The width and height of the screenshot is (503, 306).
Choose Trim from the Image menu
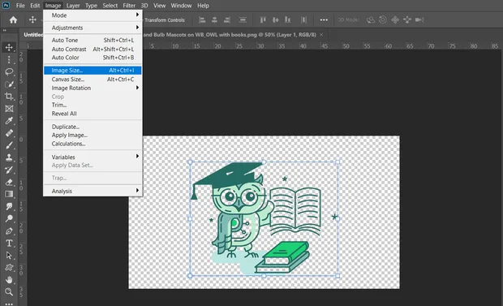coord(92,105)
